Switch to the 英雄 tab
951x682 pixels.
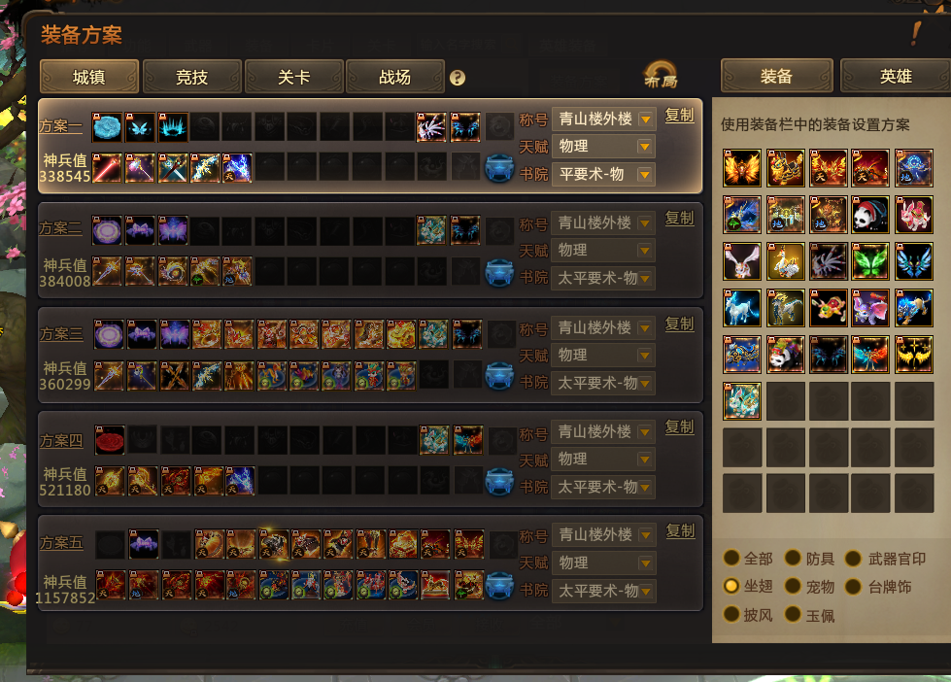click(x=896, y=77)
